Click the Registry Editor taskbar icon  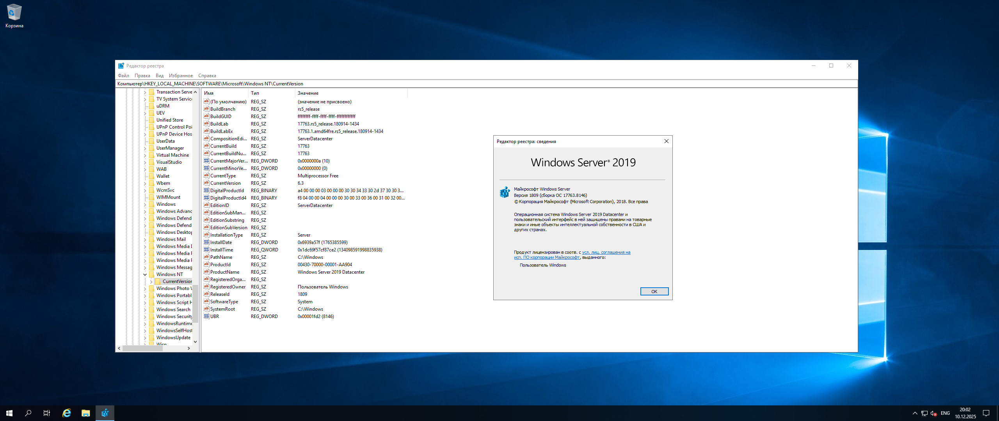click(105, 413)
